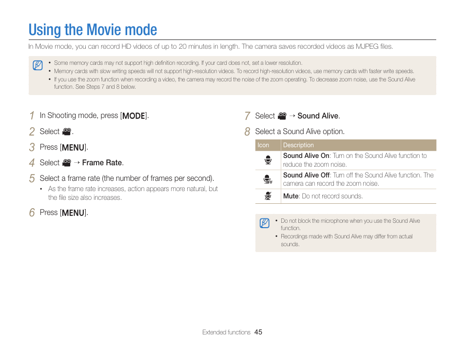Click 'Do not block the microphone' note
Image resolution: width=465 pixels, height=351 pixels.
pyautogui.click(x=350, y=224)
